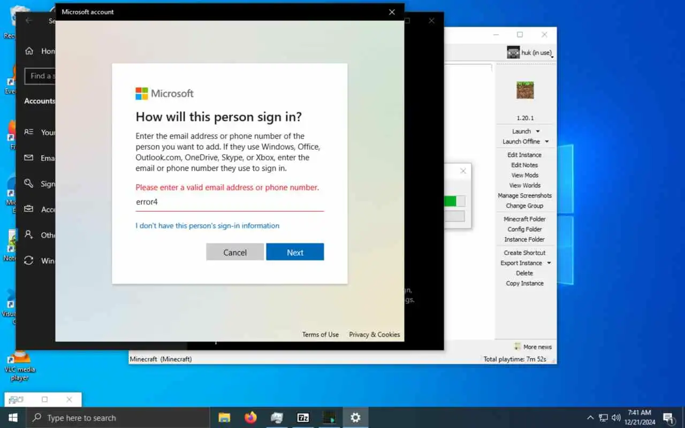Click the taskbar search box
This screenshot has width=685, height=428.
pyautogui.click(x=118, y=418)
